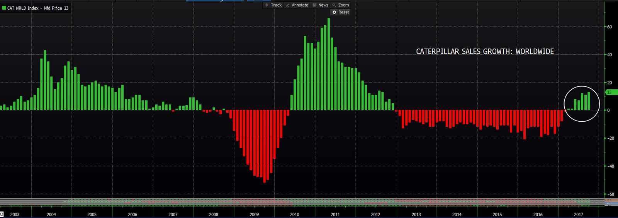Screen dimensions: 618x218
Task: Click the 2013 year label
Action: (x=416, y=215)
